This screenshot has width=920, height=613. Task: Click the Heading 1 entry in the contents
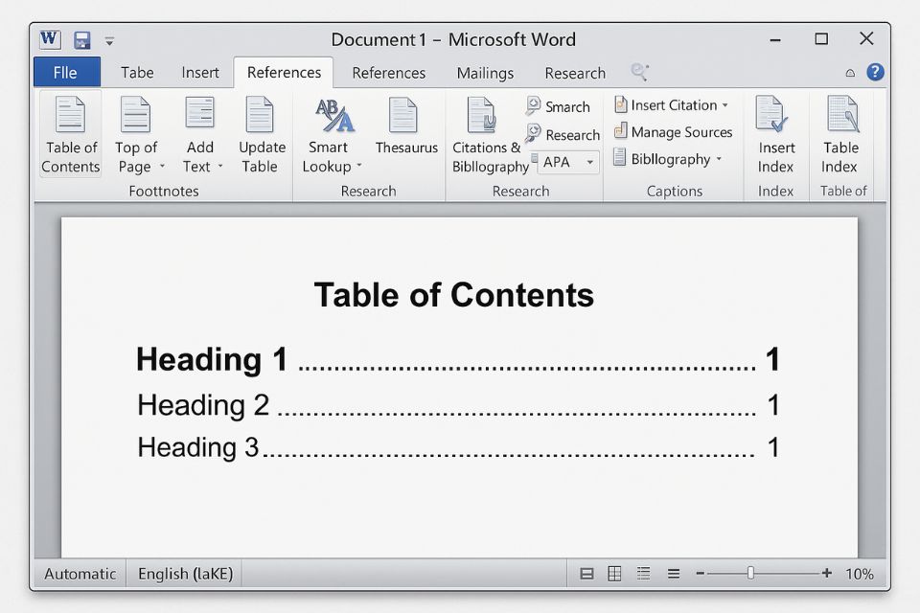click(213, 359)
